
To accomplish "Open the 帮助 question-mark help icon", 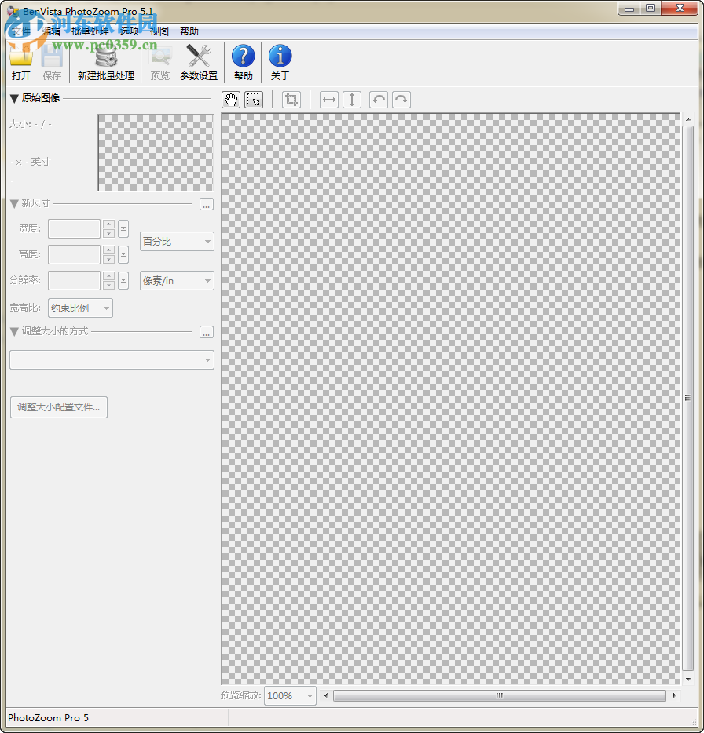I will click(x=243, y=61).
